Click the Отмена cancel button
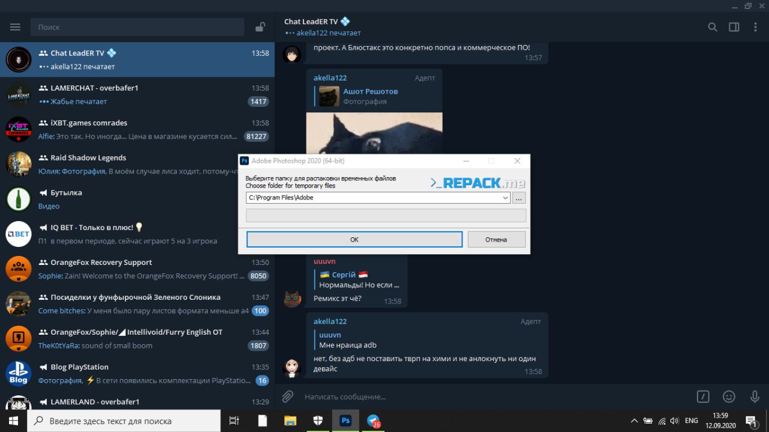Image resolution: width=769 pixels, height=432 pixels. tap(496, 239)
